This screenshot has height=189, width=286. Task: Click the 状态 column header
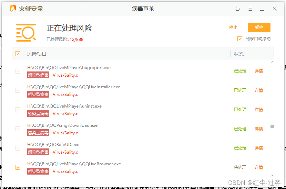click(x=239, y=54)
